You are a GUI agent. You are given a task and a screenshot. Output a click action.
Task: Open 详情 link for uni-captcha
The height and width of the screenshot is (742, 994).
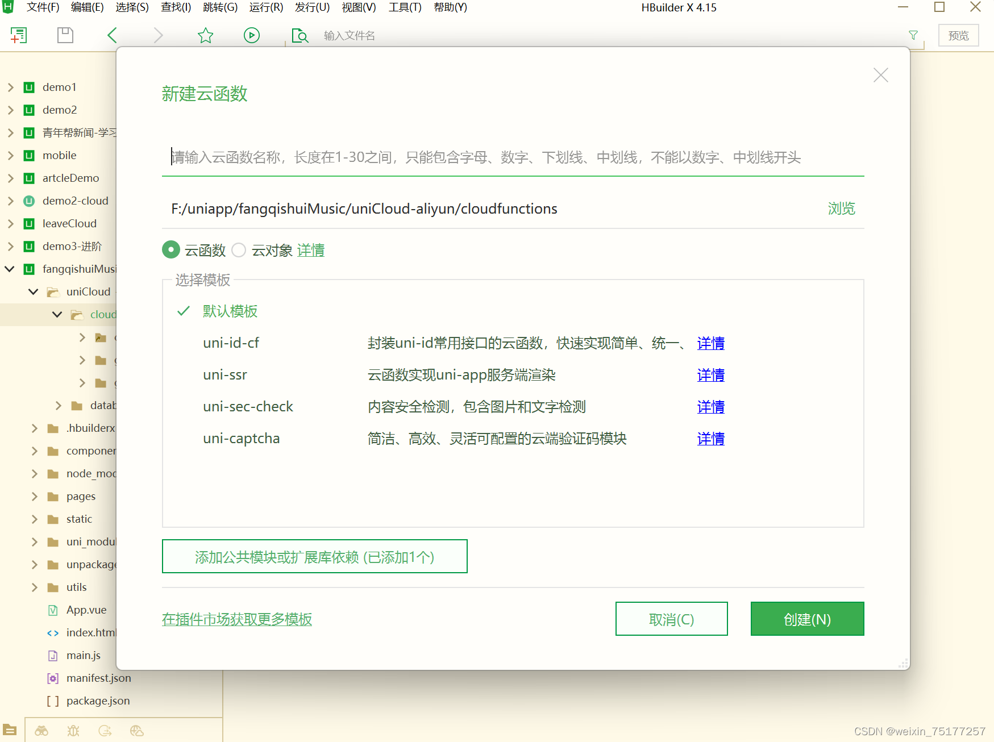[x=710, y=439]
